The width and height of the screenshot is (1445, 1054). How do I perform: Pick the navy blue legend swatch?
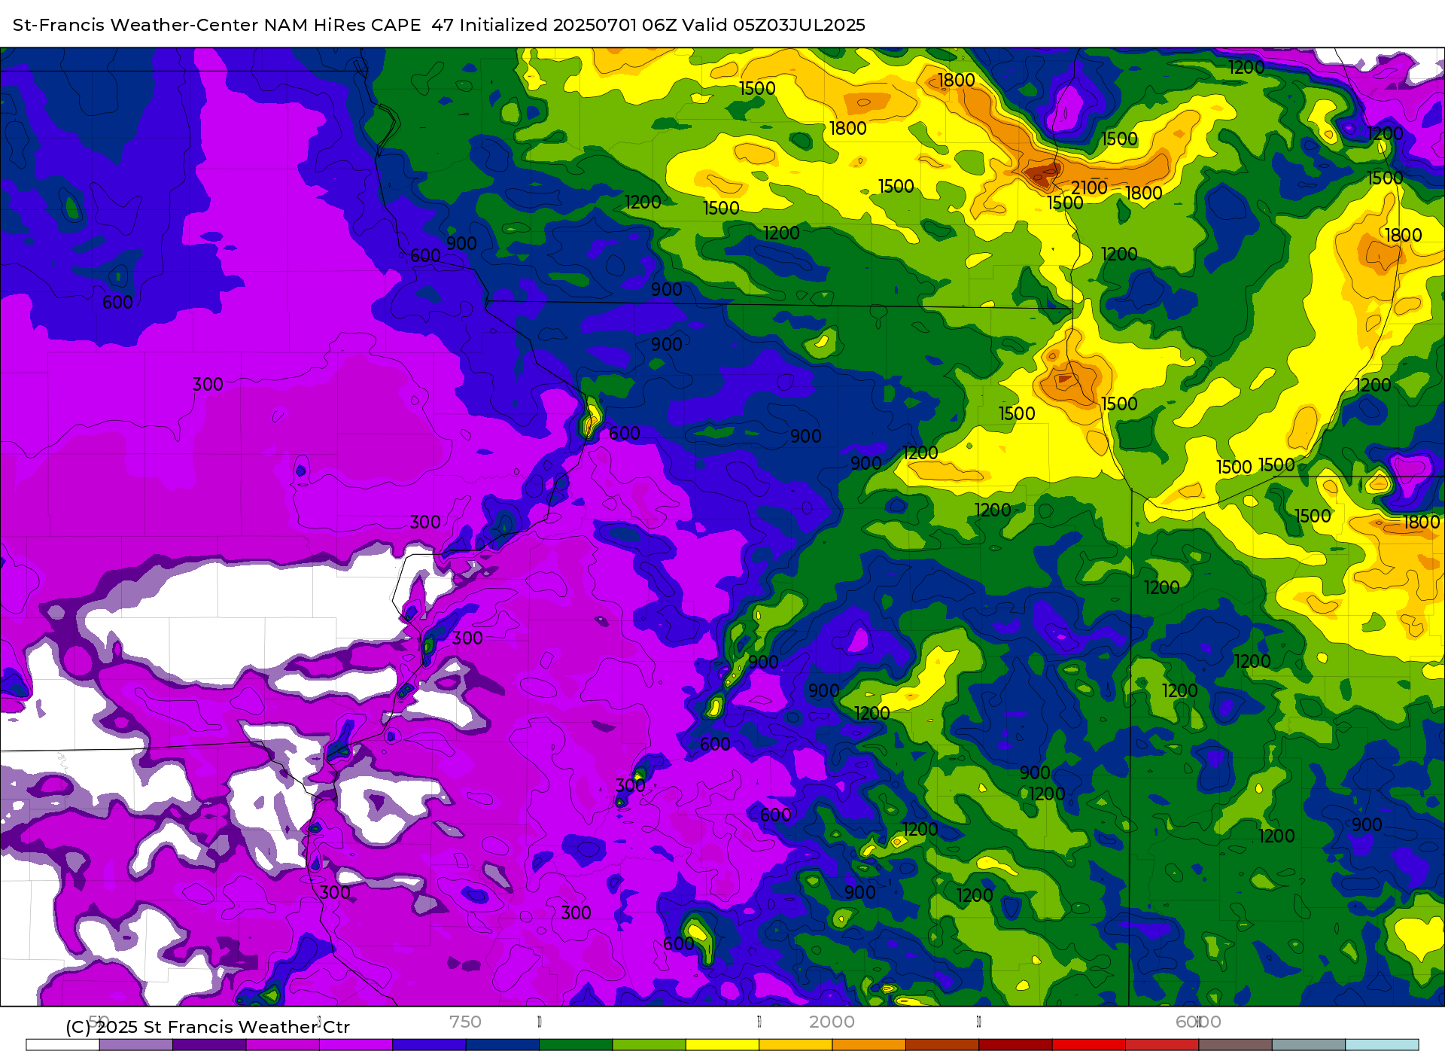click(x=502, y=1045)
